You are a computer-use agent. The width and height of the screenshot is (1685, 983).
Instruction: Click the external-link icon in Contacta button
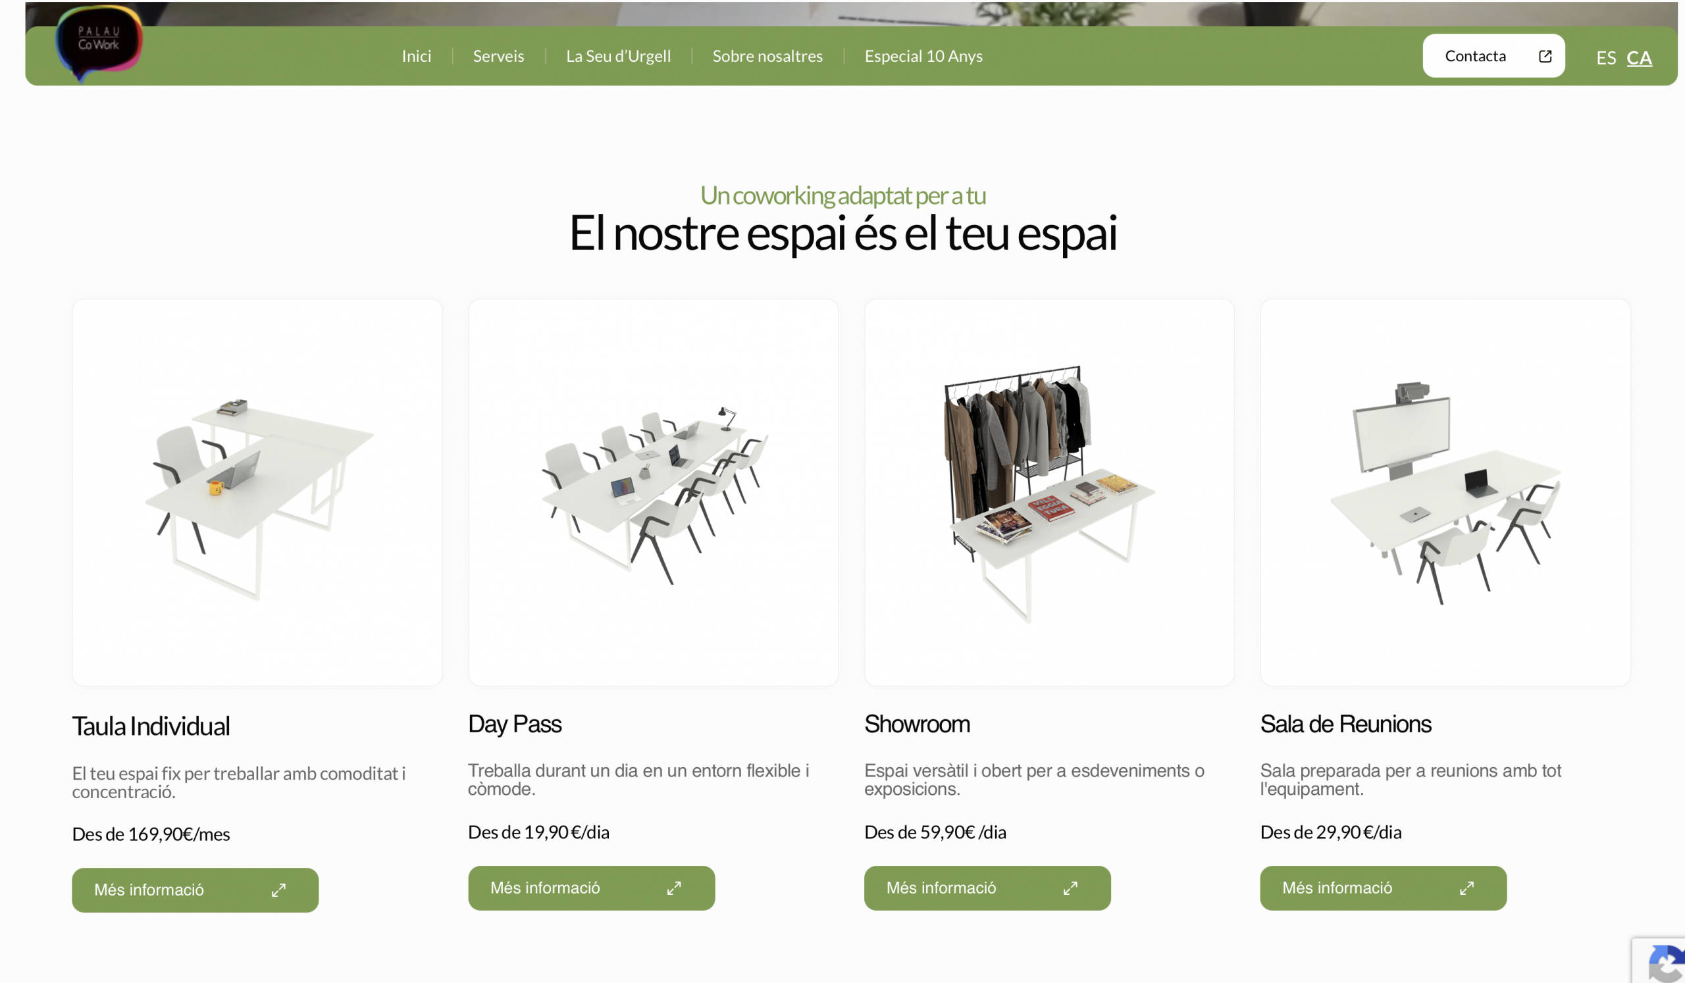(1545, 56)
